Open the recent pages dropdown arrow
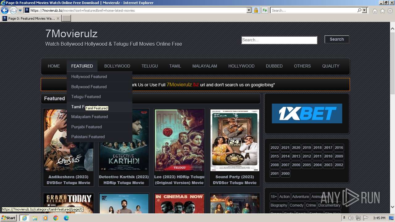Viewport: 395px width, 222px height. tap(20, 10)
